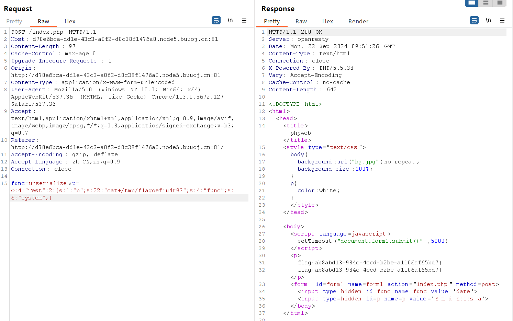Select the Request Raw tab
This screenshot has height=321, width=513.
pyautogui.click(x=43, y=21)
